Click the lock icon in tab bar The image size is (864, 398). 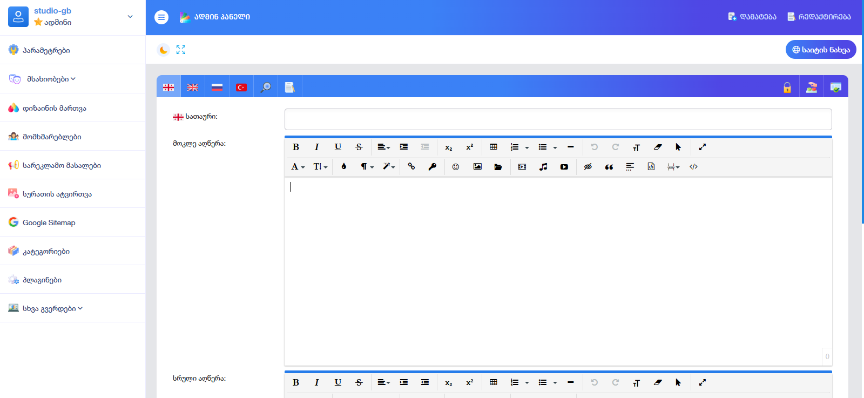787,87
